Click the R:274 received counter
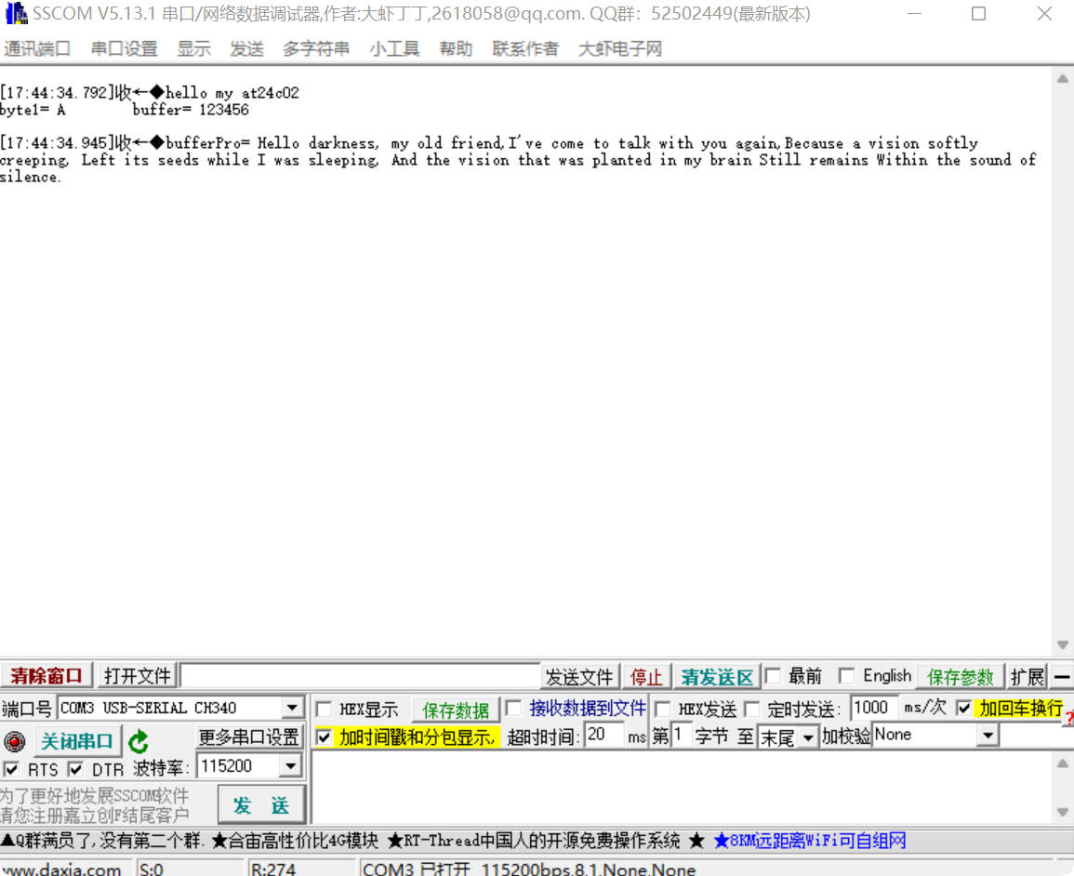1074x876 pixels. (x=273, y=869)
